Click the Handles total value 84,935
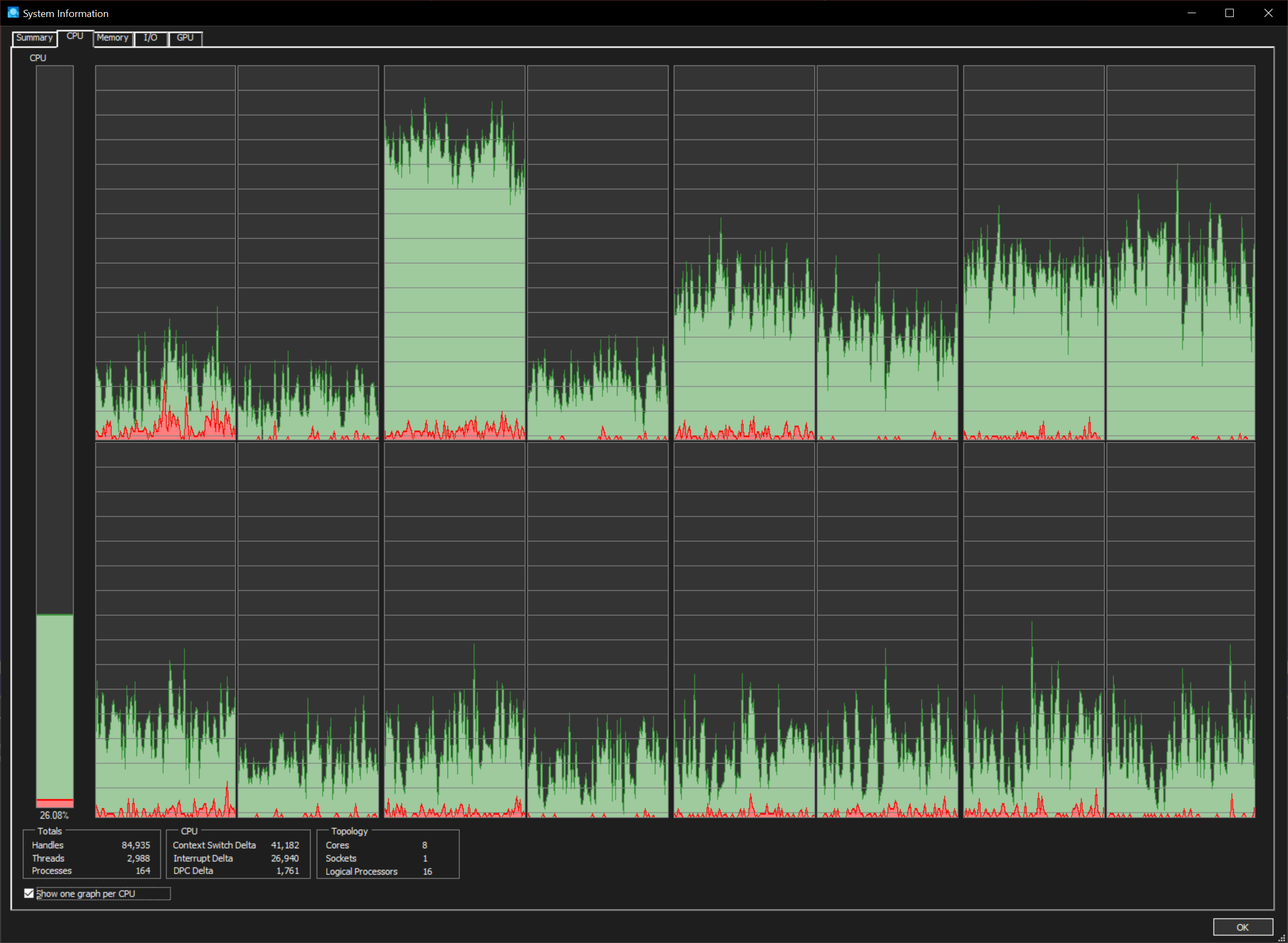Screen dimensions: 1288x943 (x=135, y=845)
